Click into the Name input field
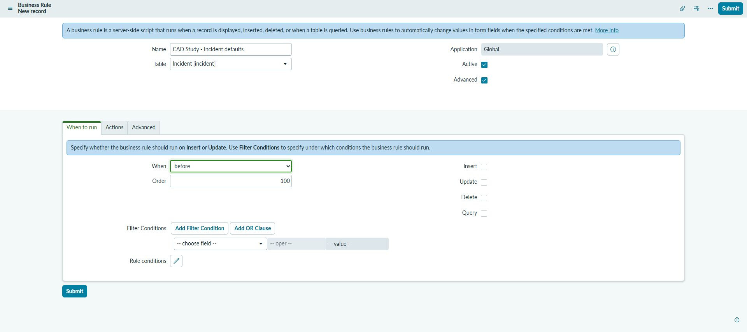This screenshot has height=332, width=747. pos(231,49)
